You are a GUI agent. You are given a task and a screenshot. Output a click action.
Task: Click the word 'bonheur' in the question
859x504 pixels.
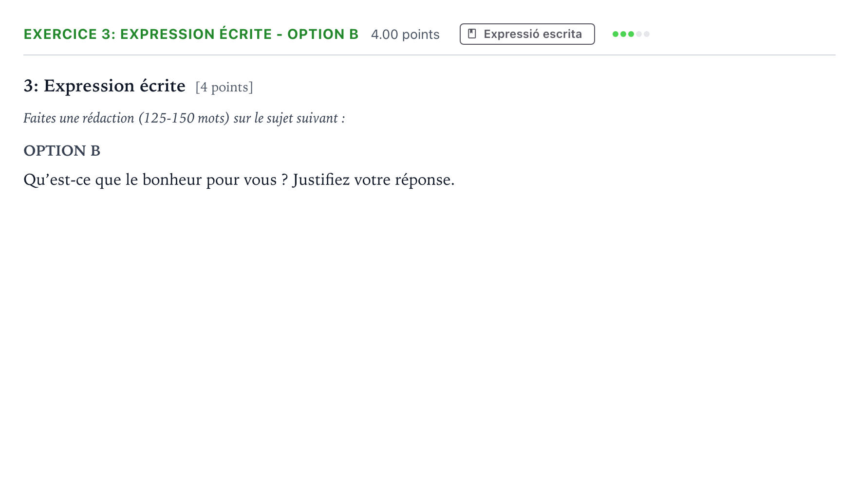pyautogui.click(x=172, y=180)
